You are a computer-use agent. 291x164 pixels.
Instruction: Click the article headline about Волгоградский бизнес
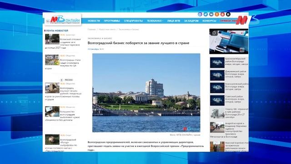[x=138, y=43]
